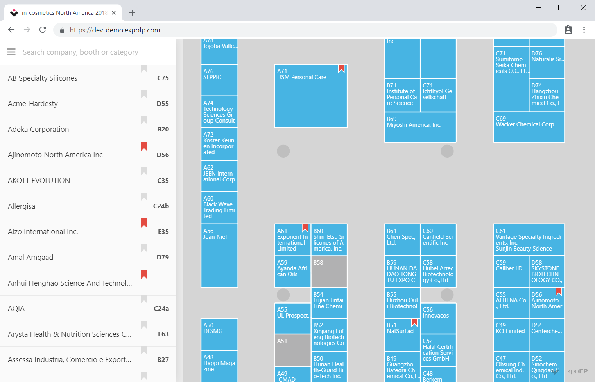Viewport: 595px width, 382px height.
Task: Select booth C56 Innovacos
Action: 438,318
